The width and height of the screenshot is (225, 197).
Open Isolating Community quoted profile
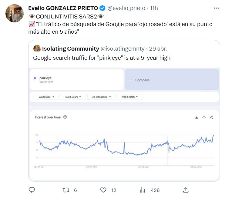tap(70, 48)
